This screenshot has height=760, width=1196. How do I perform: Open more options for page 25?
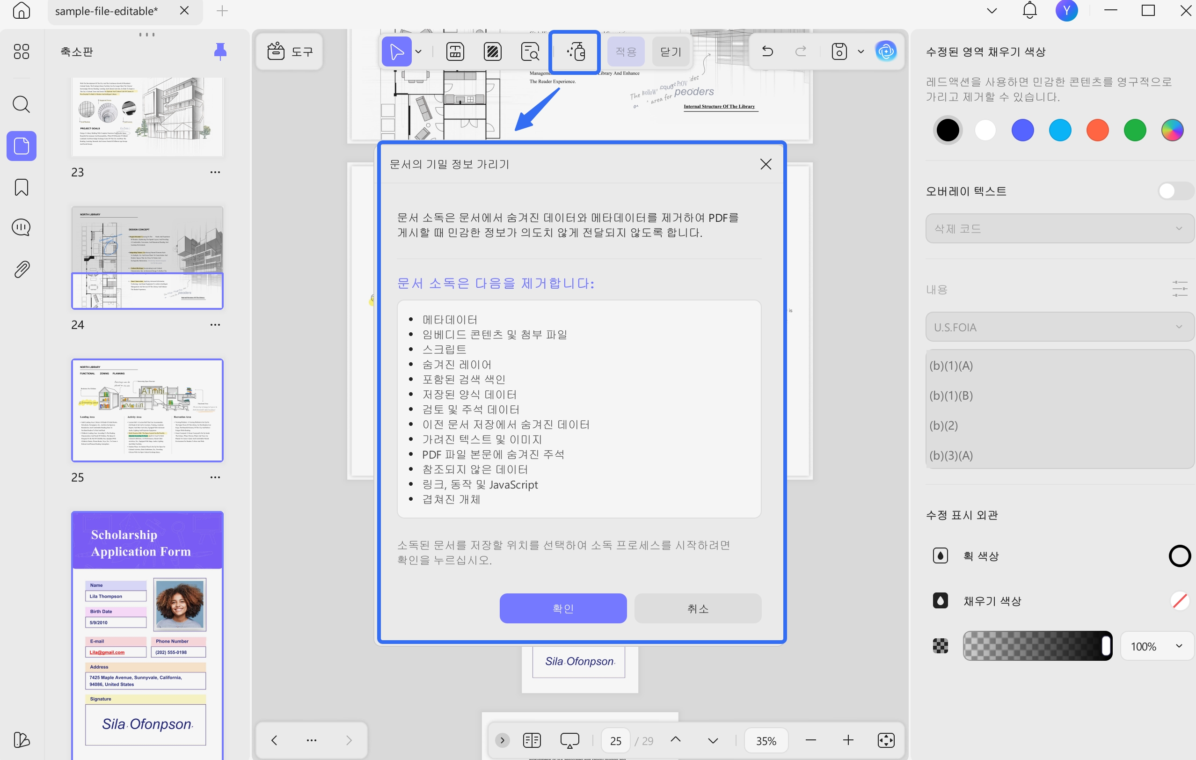(215, 477)
